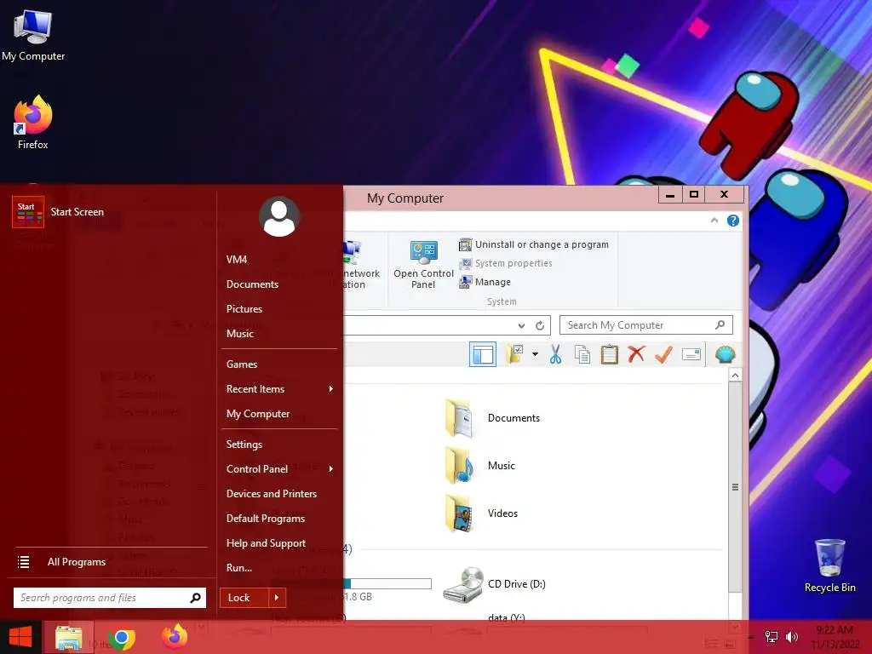The height and width of the screenshot is (654, 872).
Task: Click System properties in the ribbon
Action: [x=513, y=263]
